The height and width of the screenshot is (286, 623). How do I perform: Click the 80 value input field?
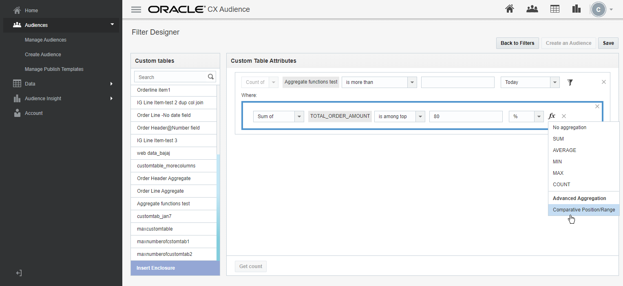[466, 116]
